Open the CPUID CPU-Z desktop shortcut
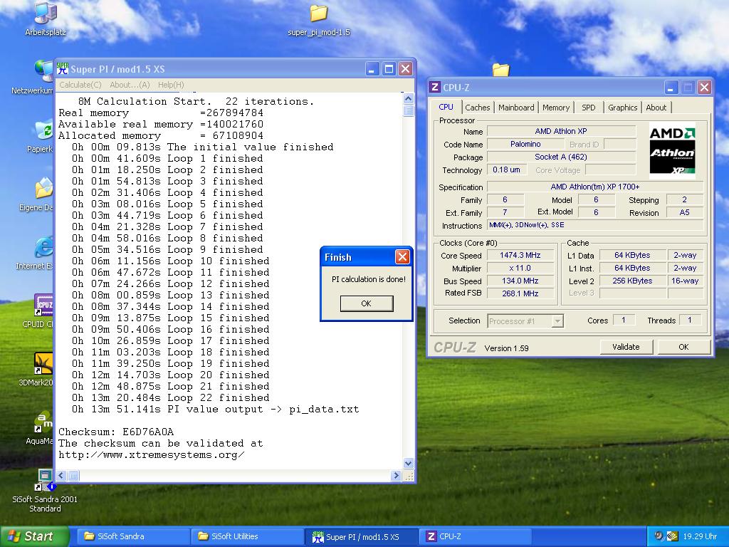The width and height of the screenshot is (729, 547). coord(44,306)
